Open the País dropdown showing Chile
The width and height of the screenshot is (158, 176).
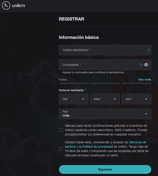pos(105,114)
